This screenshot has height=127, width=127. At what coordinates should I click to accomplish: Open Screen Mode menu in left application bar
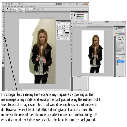tap(23, 4)
